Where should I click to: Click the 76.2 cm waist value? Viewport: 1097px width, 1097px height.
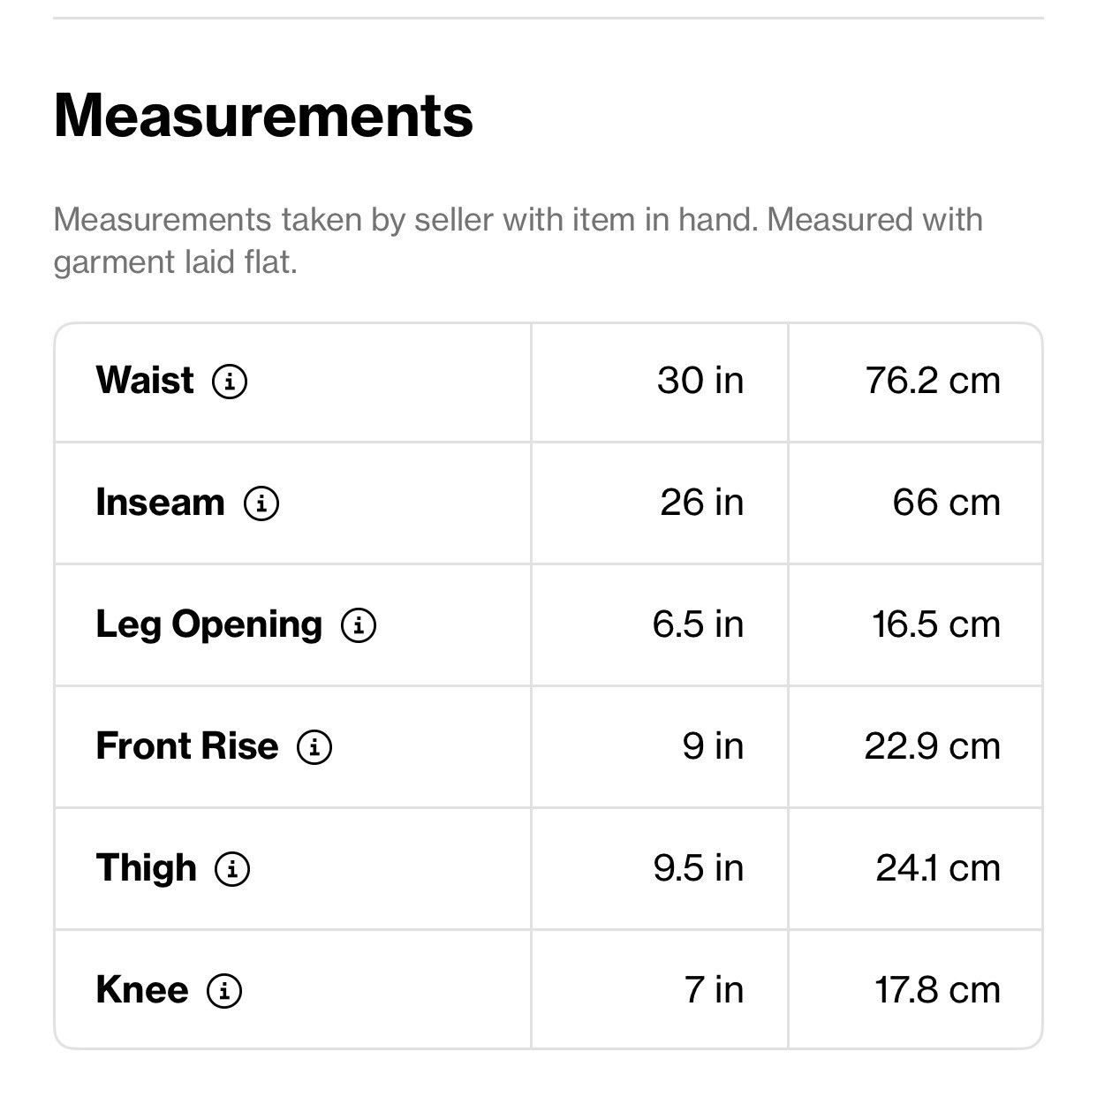(933, 381)
